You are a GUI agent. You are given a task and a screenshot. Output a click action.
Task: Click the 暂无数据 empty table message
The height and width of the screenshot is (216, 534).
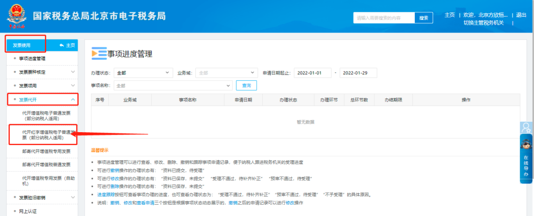(x=306, y=122)
